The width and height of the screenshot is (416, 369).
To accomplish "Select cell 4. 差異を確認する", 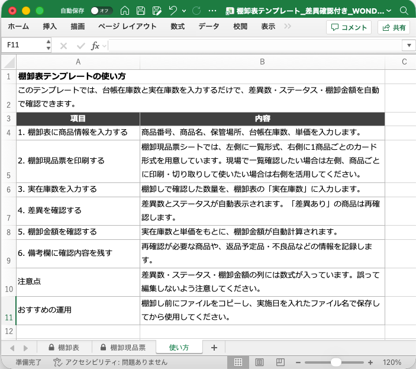I will [78, 211].
